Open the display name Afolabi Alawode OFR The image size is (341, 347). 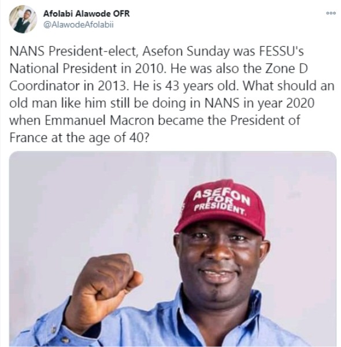pos(87,14)
